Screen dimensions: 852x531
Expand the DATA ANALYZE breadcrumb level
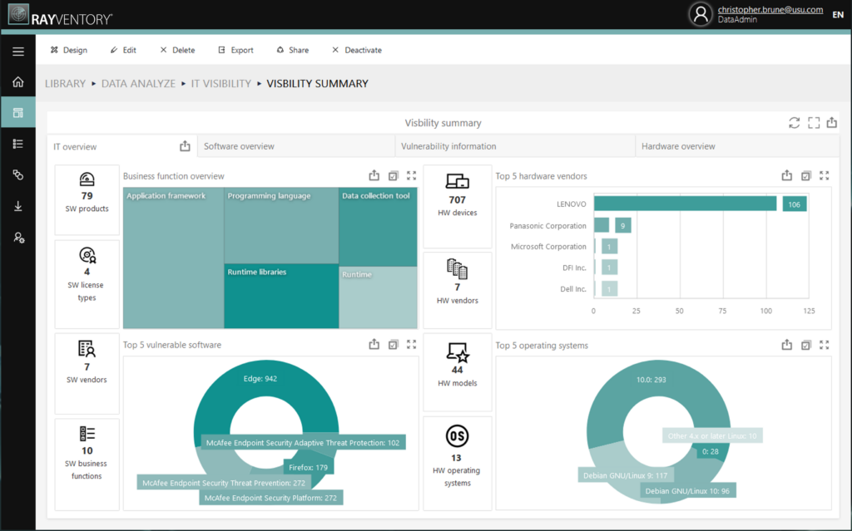click(138, 84)
